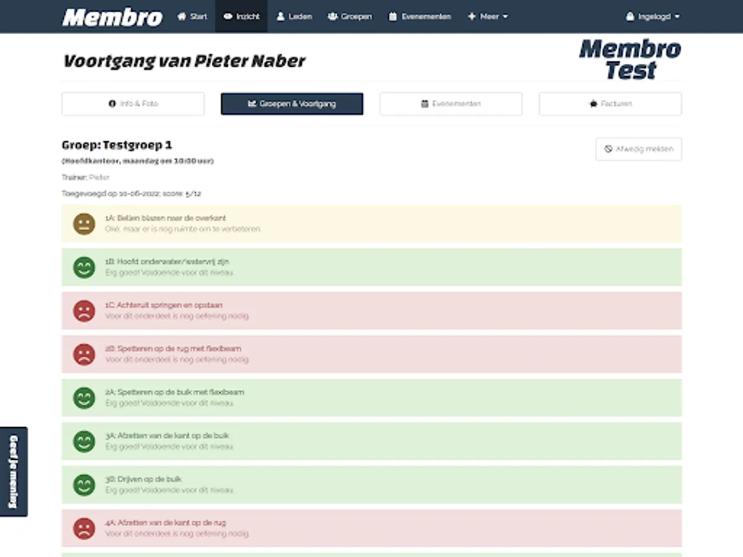Click the '(Hoofdkantoor, maandag om 10:00 uur)' subtitle
The image size is (743, 557).
pyautogui.click(x=137, y=161)
